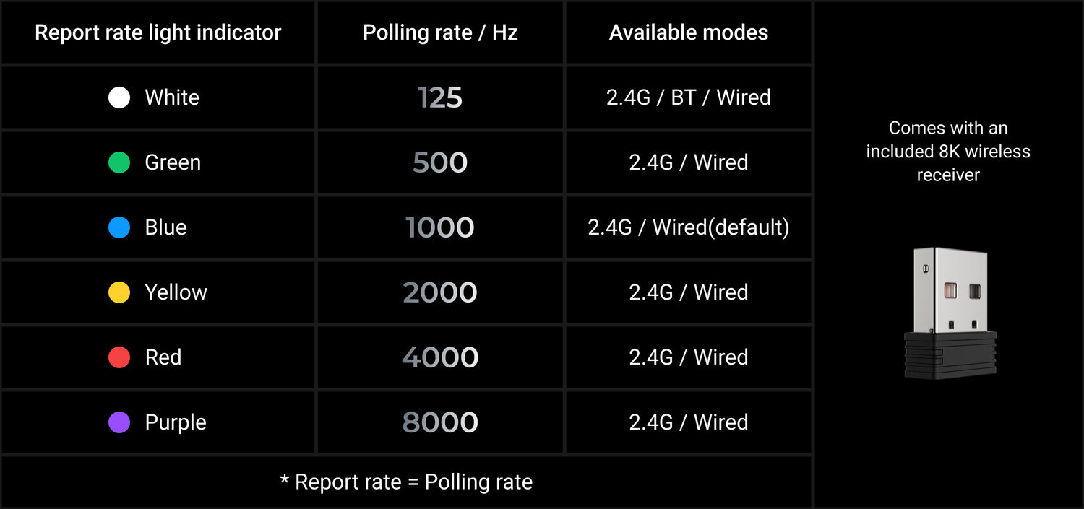1084x509 pixels.
Task: Click the '2.4G / BT / Wired' modes text
Action: [x=689, y=97]
